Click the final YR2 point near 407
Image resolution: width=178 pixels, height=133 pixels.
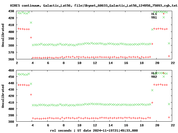(169, 104)
